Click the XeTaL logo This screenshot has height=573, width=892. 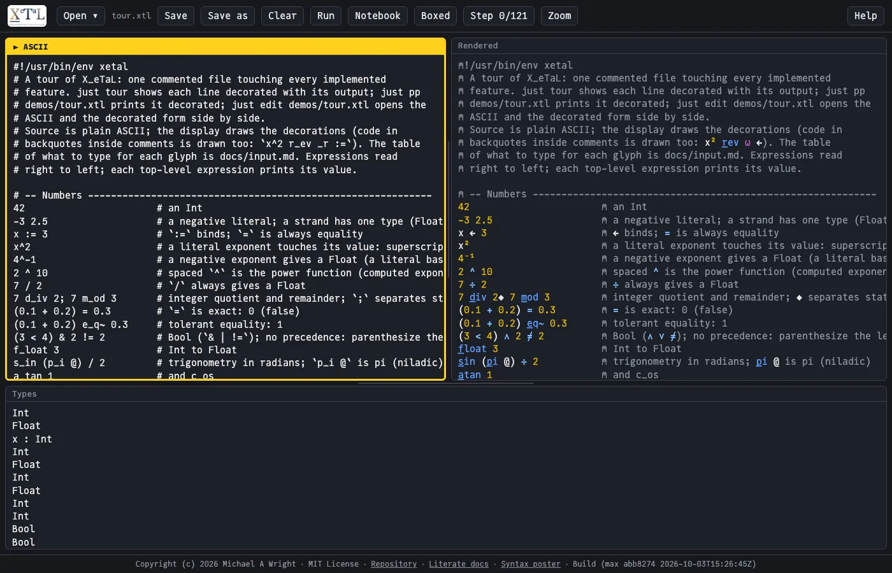(27, 16)
